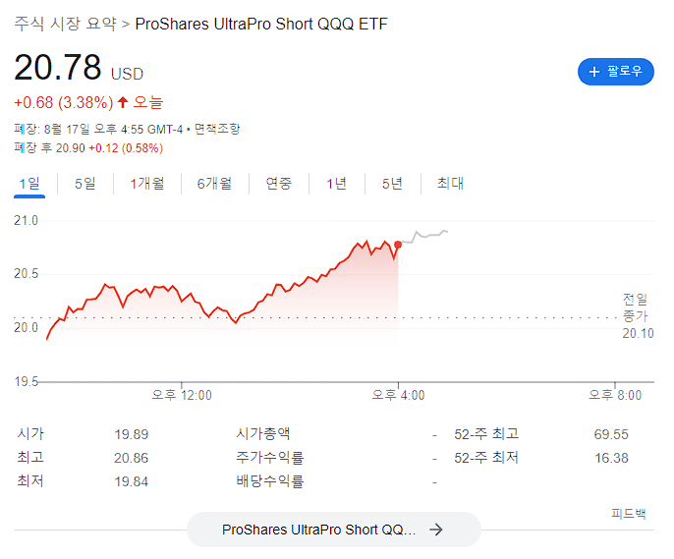Click the 오후 4:00 axis label
This screenshot has width=674, height=559.
click(398, 395)
